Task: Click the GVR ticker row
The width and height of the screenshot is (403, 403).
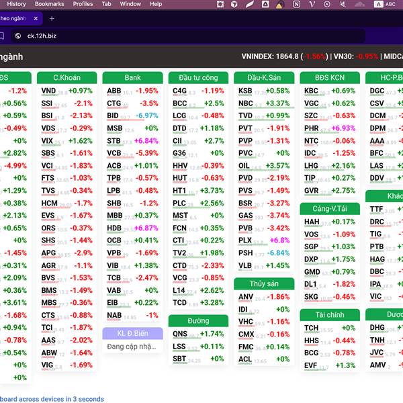Action: click(x=330, y=191)
